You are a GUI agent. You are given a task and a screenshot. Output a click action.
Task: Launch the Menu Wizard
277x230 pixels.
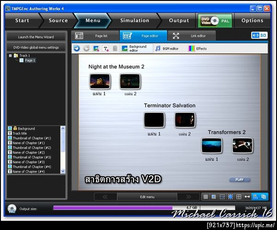(36, 37)
